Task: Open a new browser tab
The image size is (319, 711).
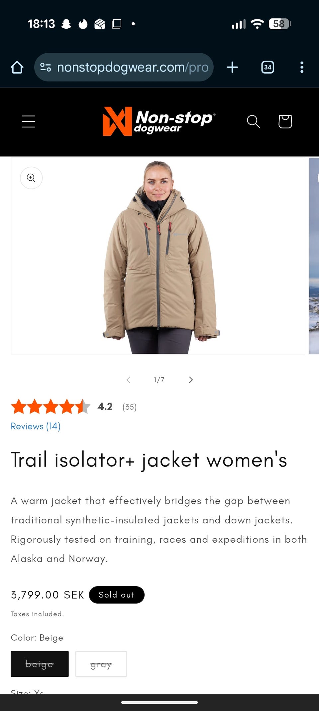Action: pyautogui.click(x=232, y=67)
